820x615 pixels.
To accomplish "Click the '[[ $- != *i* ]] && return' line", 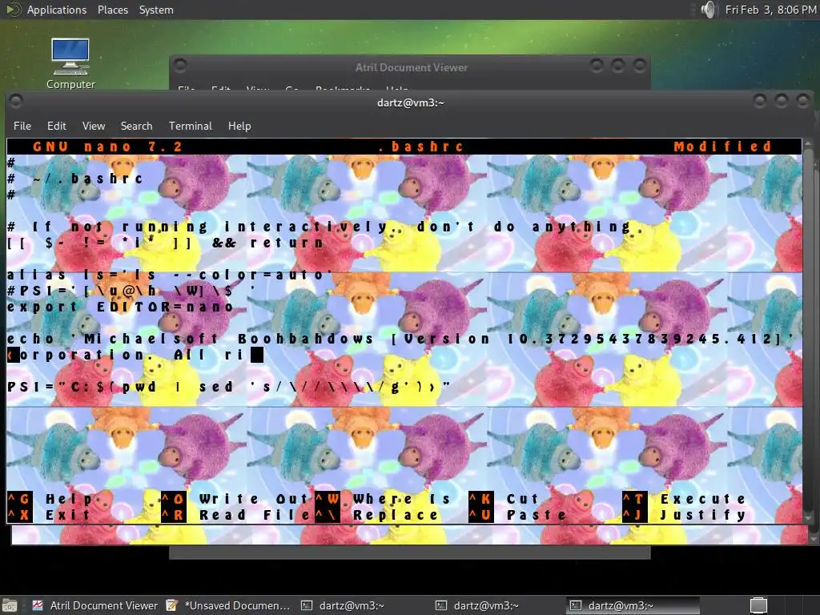I will (x=165, y=243).
